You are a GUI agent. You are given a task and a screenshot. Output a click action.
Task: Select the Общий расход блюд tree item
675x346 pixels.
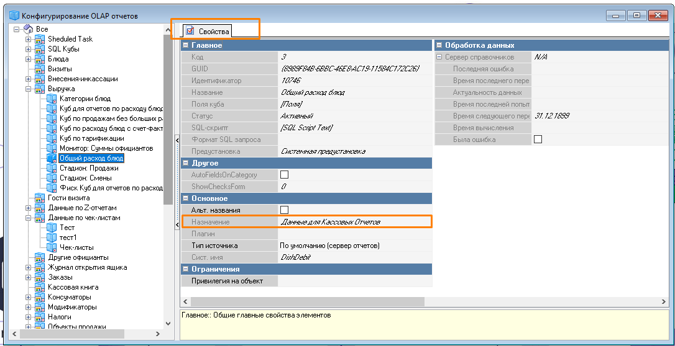click(91, 158)
